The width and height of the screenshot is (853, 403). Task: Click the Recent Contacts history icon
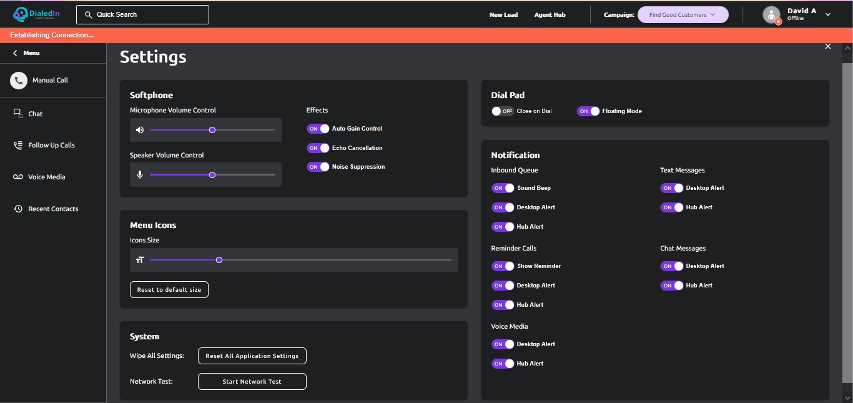click(x=18, y=209)
